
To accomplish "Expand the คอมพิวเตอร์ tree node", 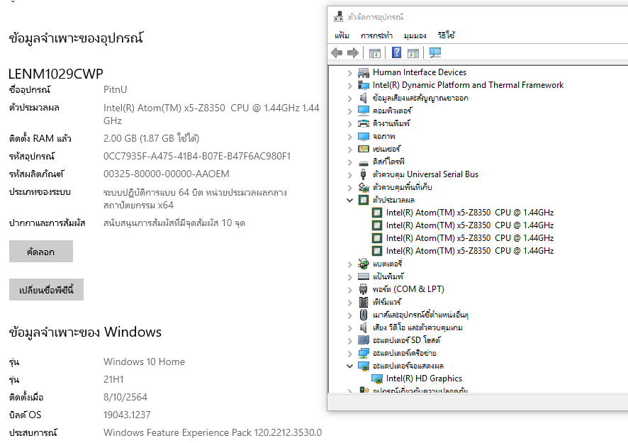I will (x=349, y=111).
